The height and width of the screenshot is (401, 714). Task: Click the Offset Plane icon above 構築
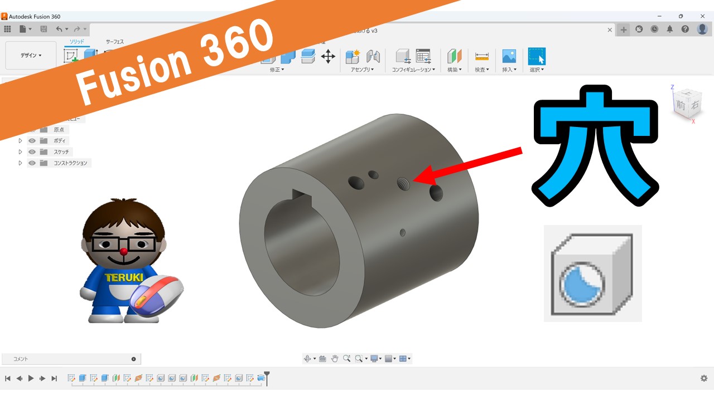tap(455, 56)
